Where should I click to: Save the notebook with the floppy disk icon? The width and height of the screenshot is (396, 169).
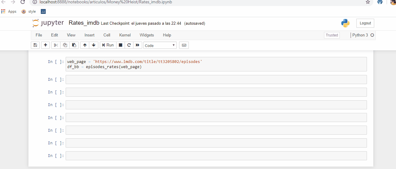coord(35,45)
